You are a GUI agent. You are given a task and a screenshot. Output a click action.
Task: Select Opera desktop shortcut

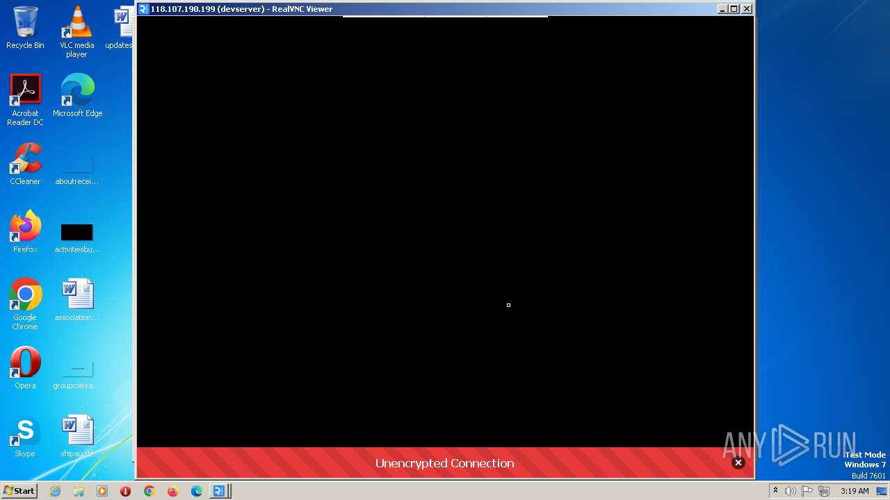[25, 368]
